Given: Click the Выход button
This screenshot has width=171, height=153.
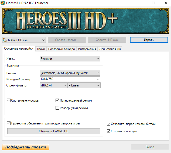Looking at the screenshot, I should coord(150,147).
